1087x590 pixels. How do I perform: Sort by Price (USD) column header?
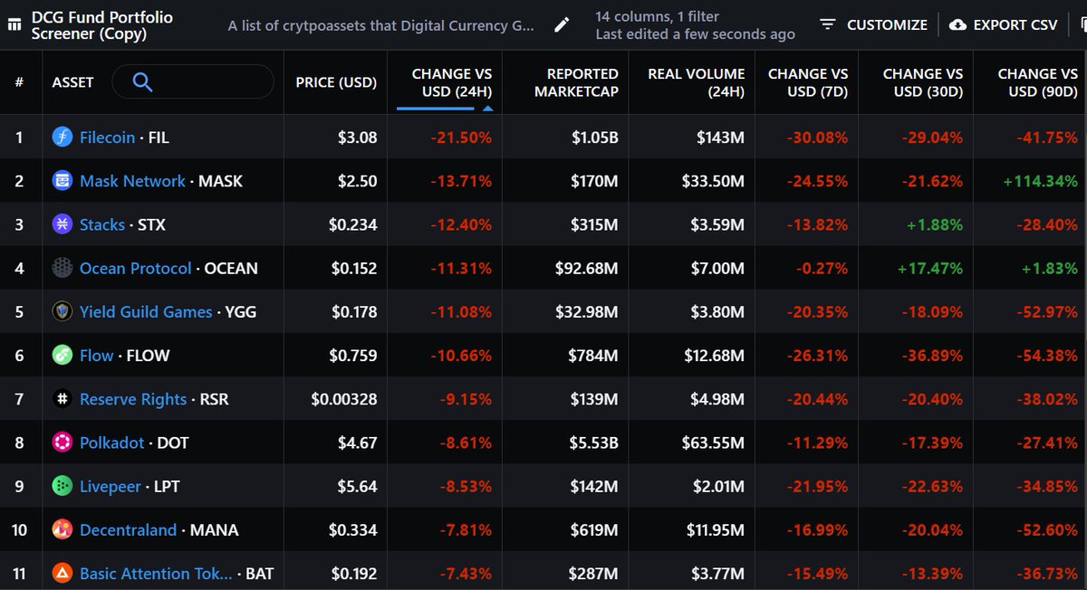[x=336, y=81]
